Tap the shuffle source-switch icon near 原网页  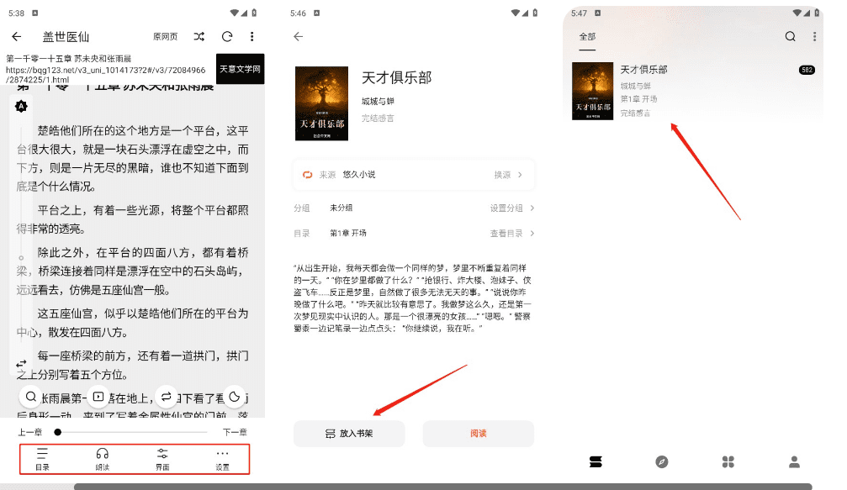click(x=199, y=37)
